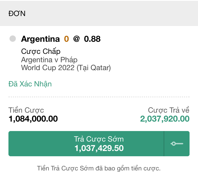Tap the orange handicap value 0
This screenshot has width=198, height=172.
[x=67, y=39]
